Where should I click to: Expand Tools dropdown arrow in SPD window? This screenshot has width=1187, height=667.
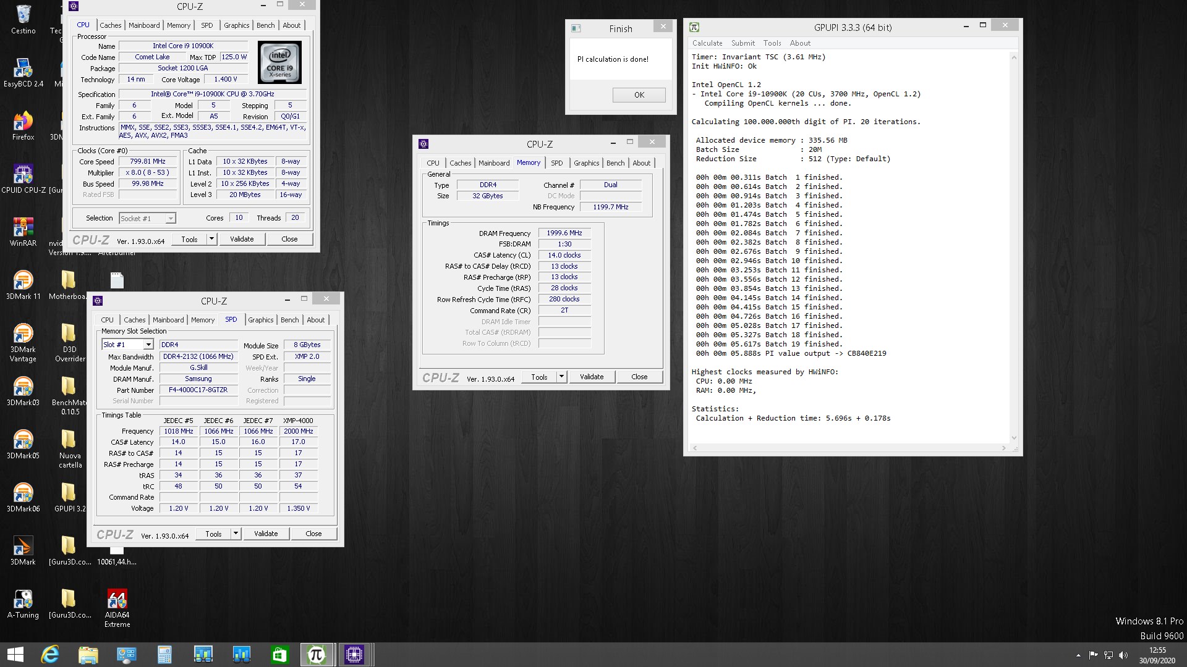[236, 534]
